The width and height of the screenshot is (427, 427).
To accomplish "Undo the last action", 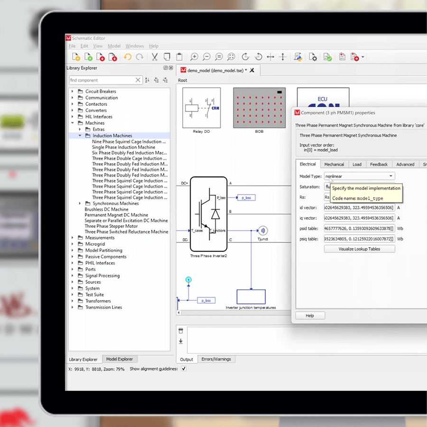I will point(128,57).
